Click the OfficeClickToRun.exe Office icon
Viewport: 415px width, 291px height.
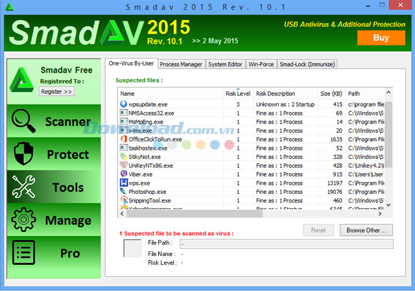[123, 139]
